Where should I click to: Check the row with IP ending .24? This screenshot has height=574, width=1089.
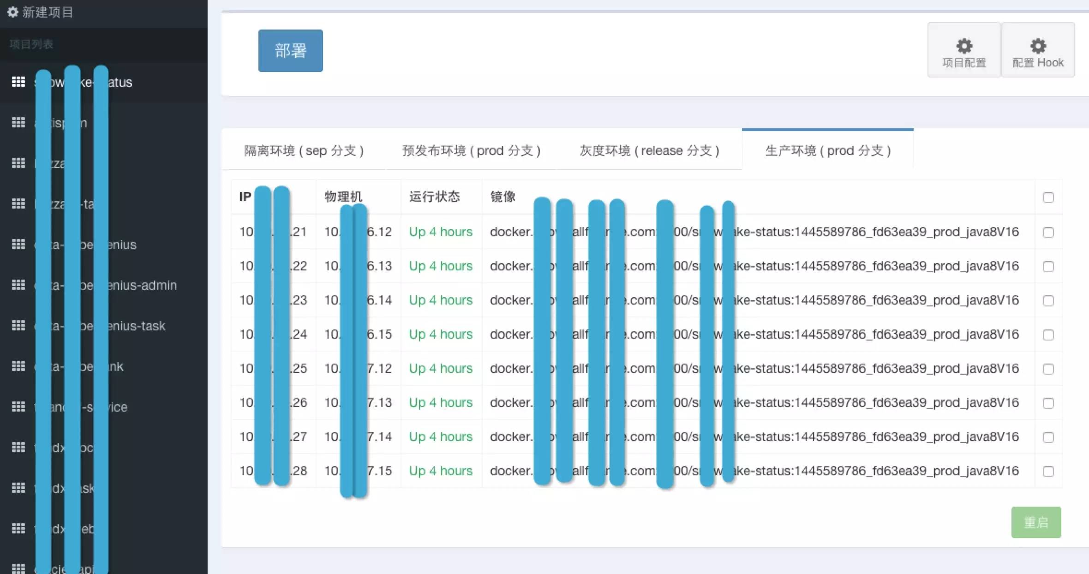[x=1048, y=335]
